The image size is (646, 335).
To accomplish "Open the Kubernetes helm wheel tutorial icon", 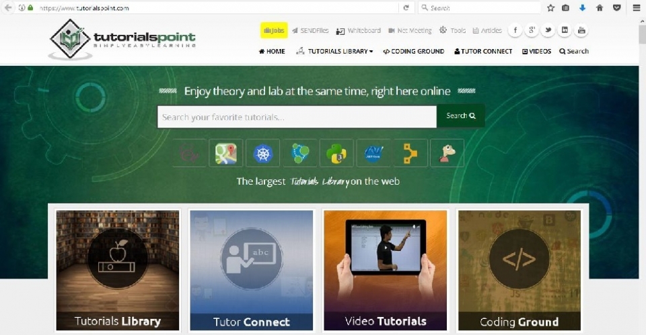I will (x=263, y=153).
